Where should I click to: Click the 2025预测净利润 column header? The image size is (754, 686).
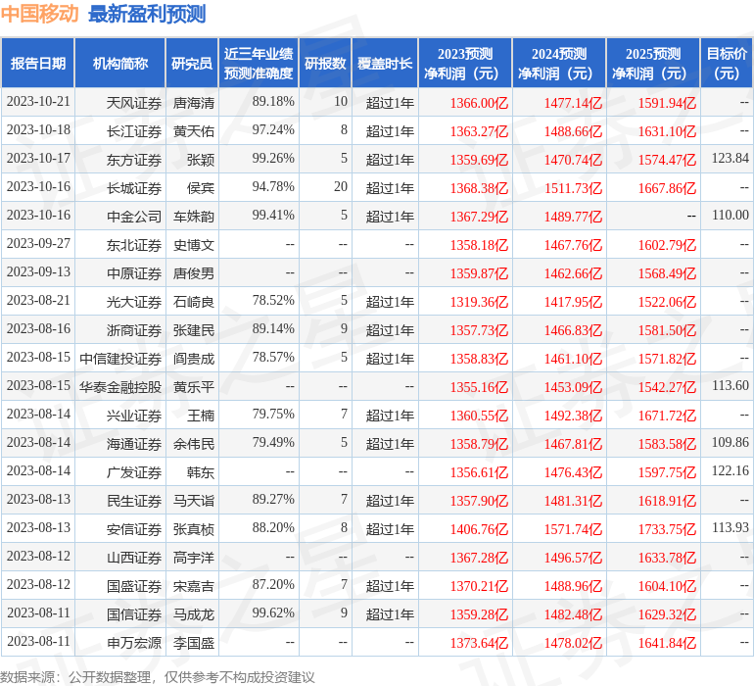pyautogui.click(x=653, y=63)
